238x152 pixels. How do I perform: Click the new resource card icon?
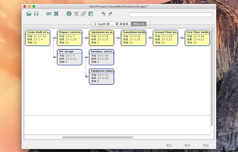click(49, 14)
